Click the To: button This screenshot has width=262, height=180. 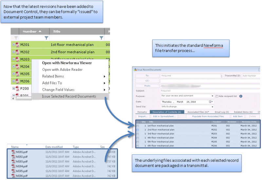pos(147,76)
